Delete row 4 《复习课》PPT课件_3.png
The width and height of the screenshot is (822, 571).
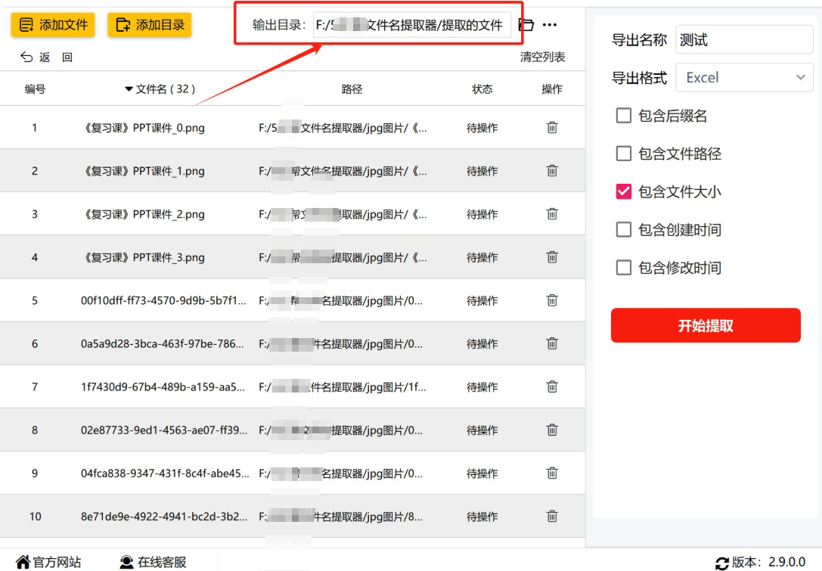[x=552, y=257]
